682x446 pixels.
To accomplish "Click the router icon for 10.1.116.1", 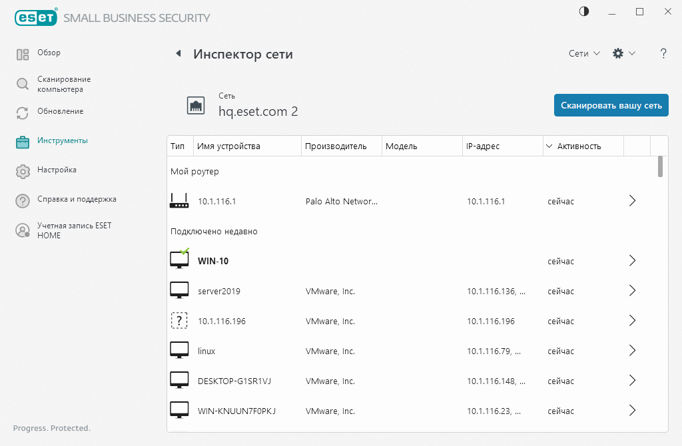I will [179, 200].
